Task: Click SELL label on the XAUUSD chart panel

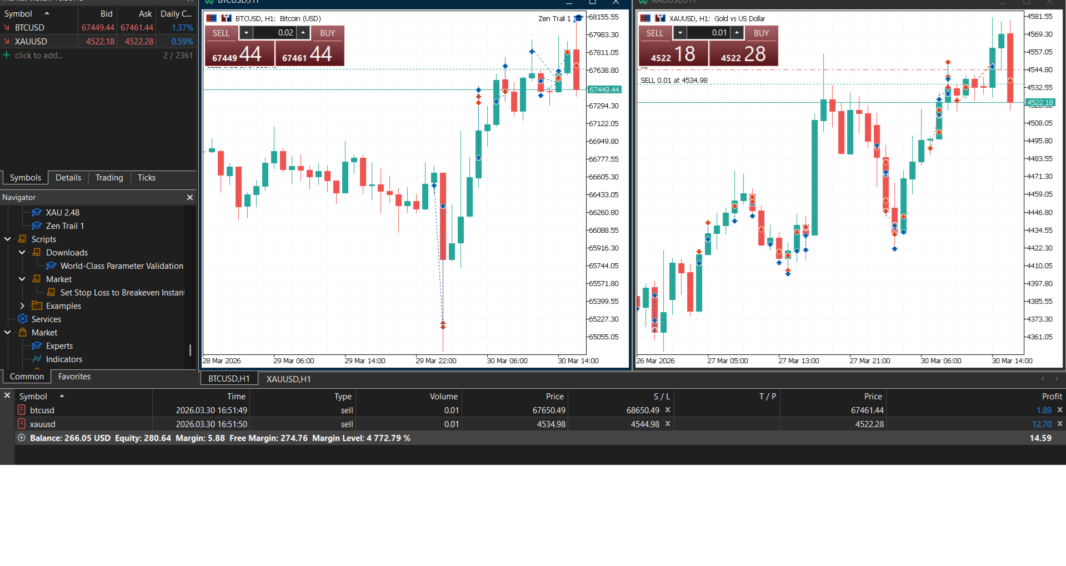Action: click(x=655, y=33)
